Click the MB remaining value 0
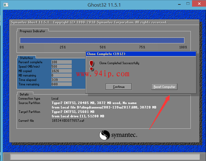206x161 pixels. [62, 75]
